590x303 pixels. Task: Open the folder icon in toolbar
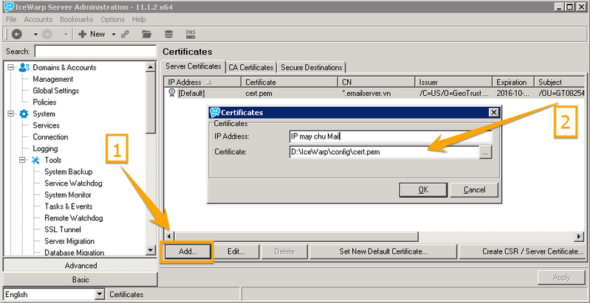point(147,35)
